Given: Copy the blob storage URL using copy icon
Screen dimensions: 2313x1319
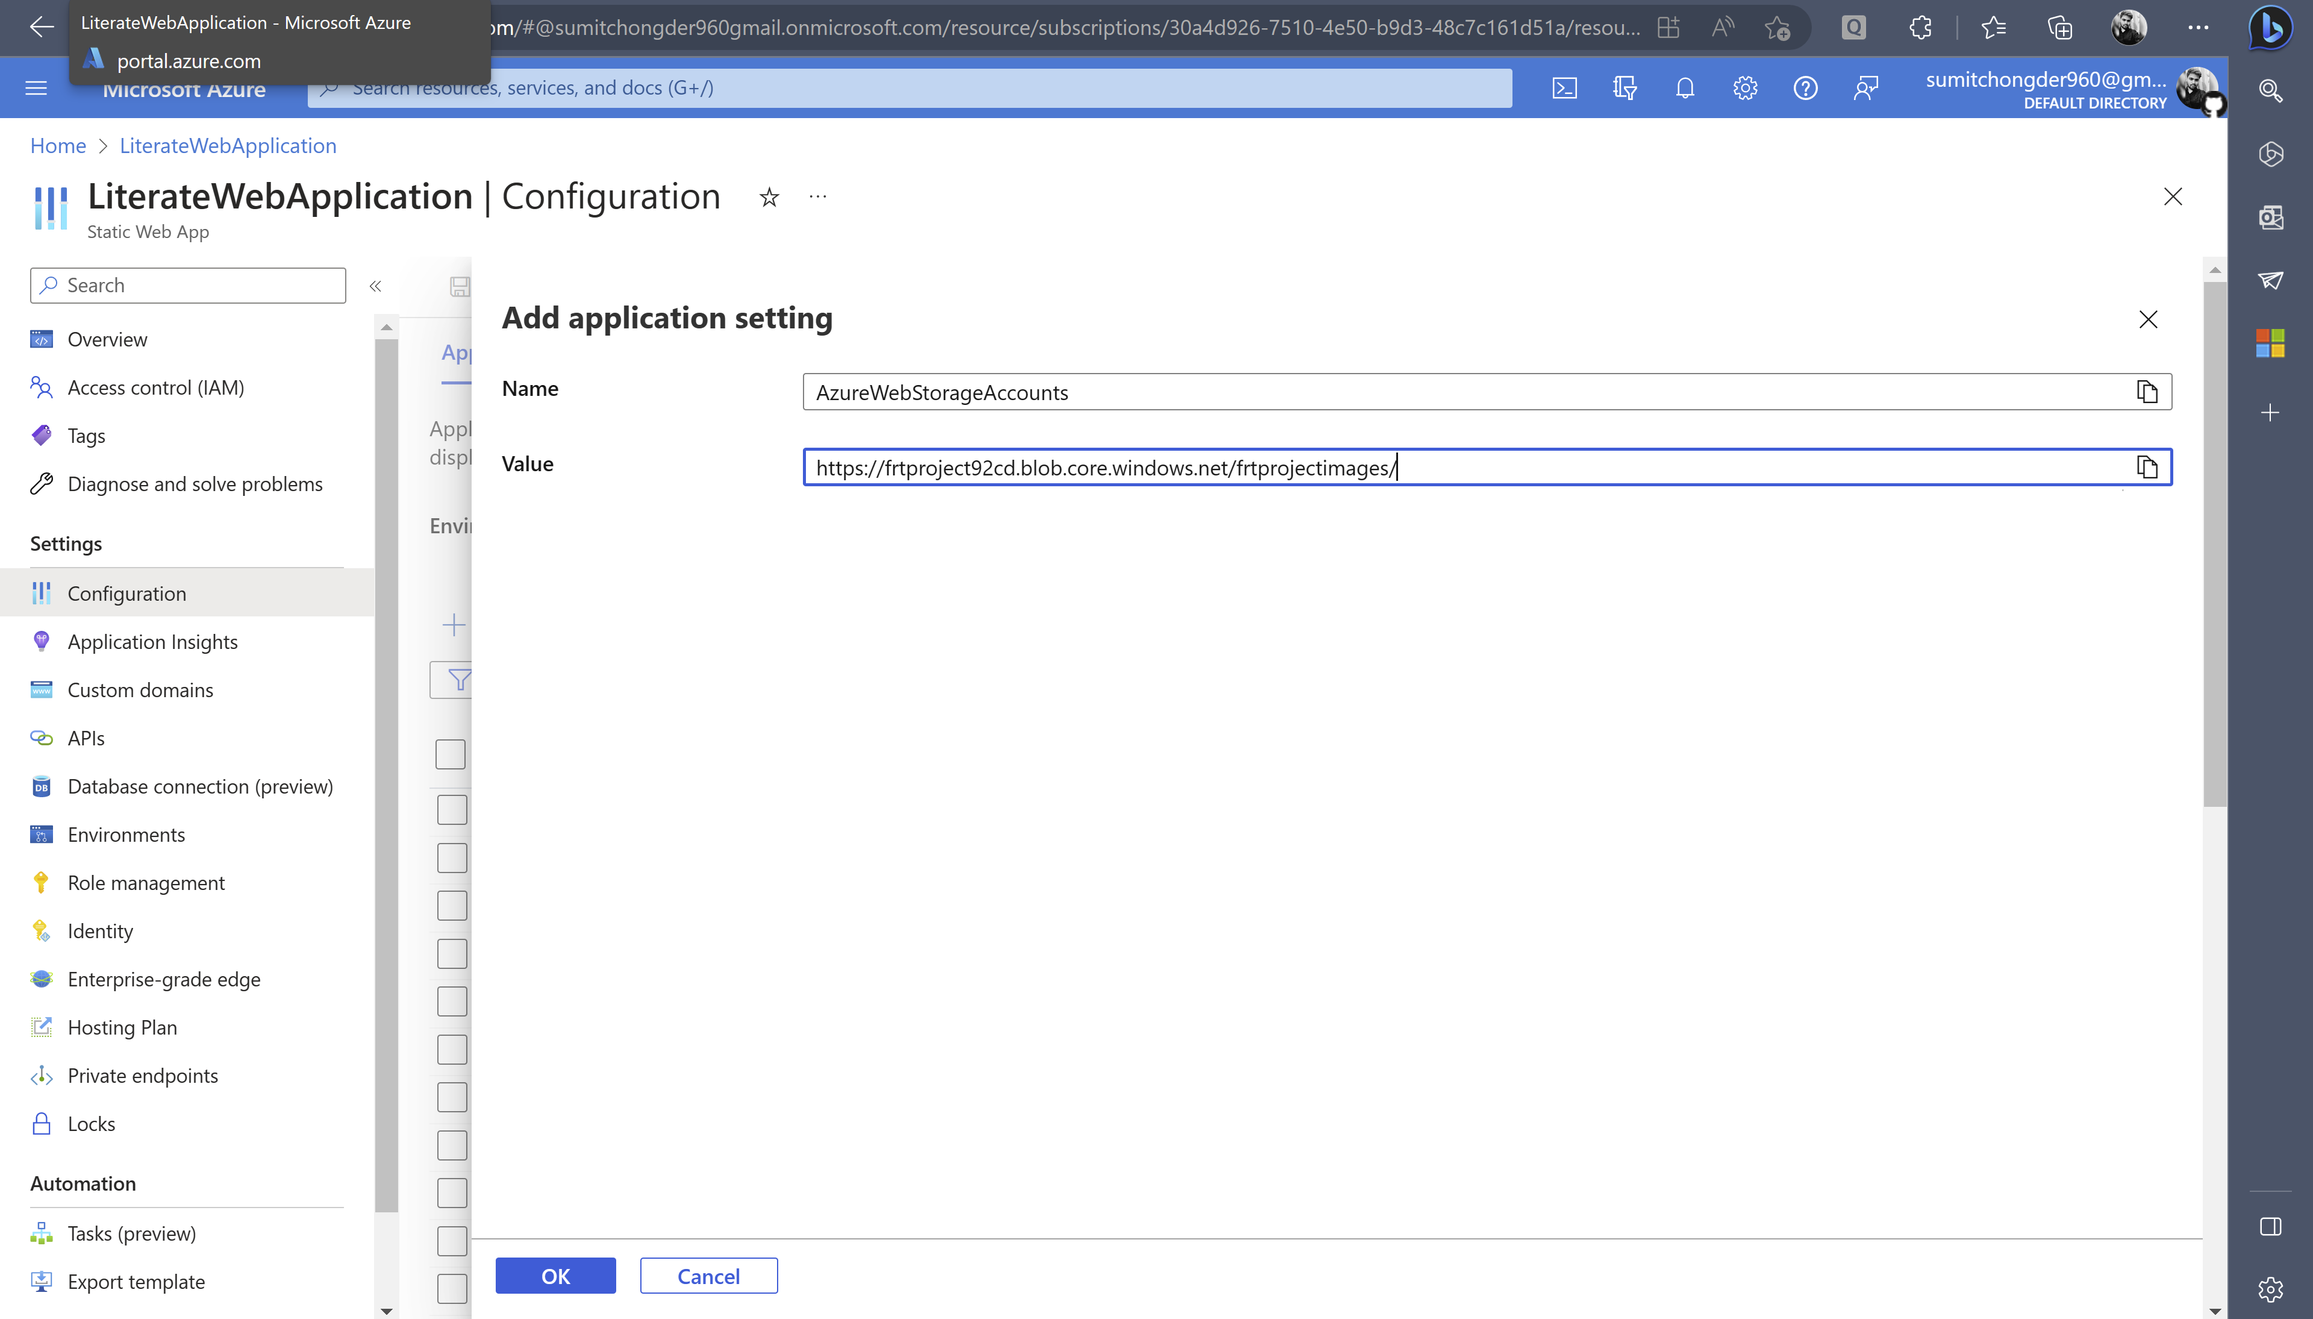Looking at the screenshot, I should click(x=2147, y=466).
